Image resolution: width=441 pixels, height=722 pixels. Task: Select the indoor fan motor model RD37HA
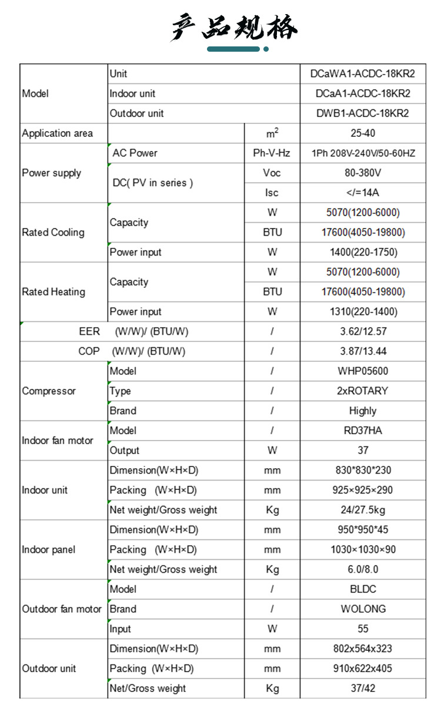(x=363, y=431)
